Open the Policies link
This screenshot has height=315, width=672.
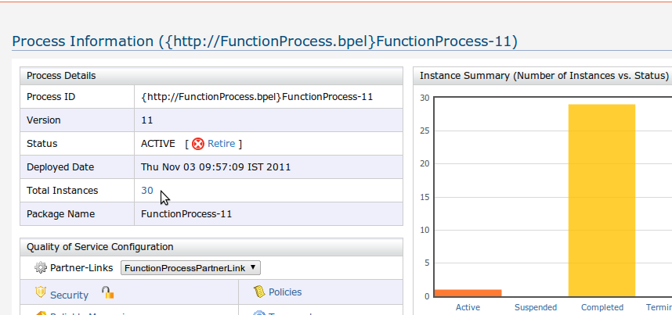[x=285, y=292]
